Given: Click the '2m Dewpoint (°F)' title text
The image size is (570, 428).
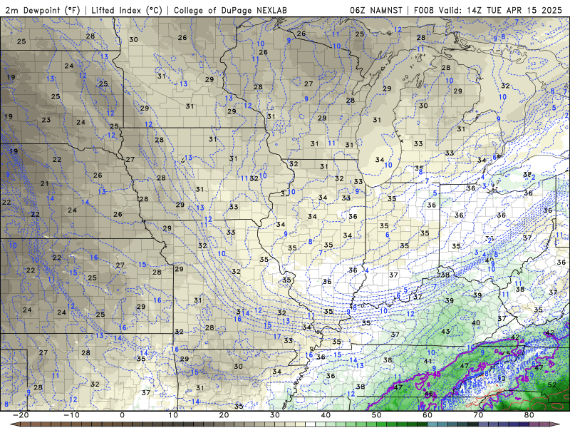Looking at the screenshot, I should click(x=43, y=10).
